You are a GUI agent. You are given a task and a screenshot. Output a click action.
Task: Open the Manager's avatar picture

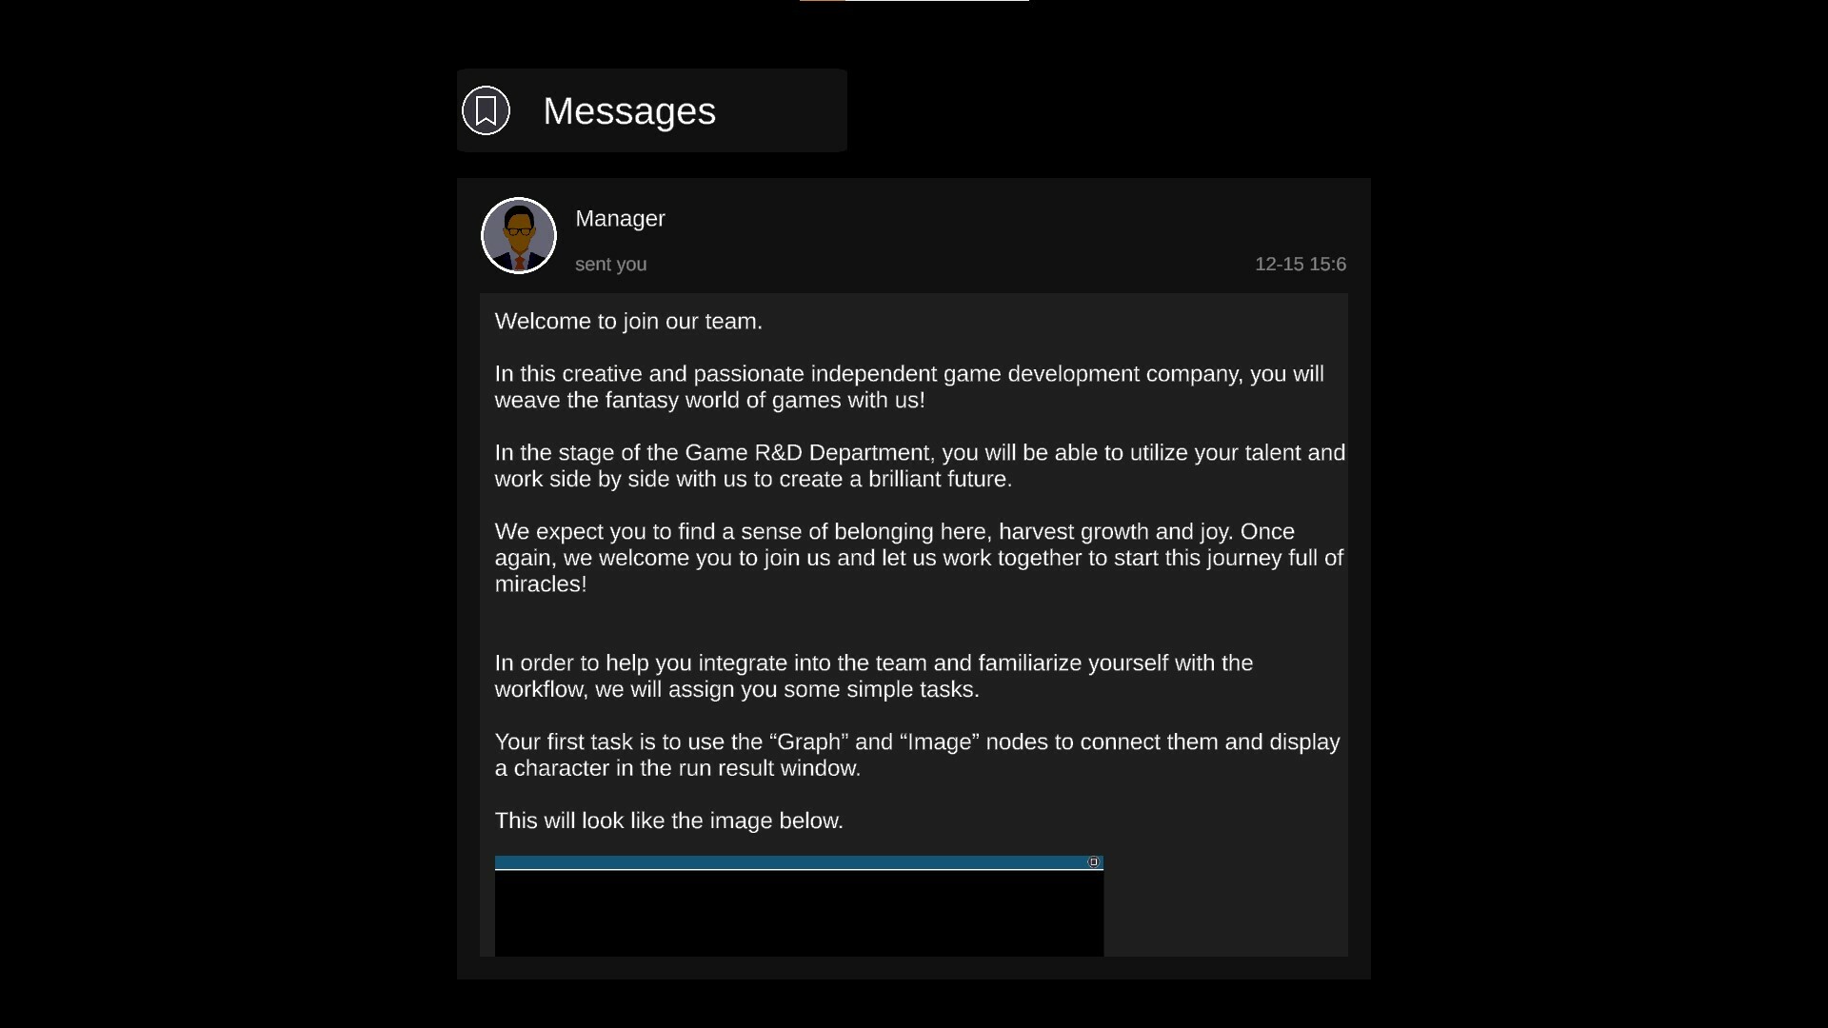tap(519, 235)
